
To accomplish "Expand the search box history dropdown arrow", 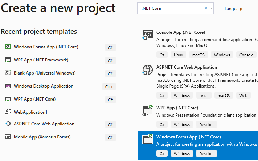I will coord(211,8).
